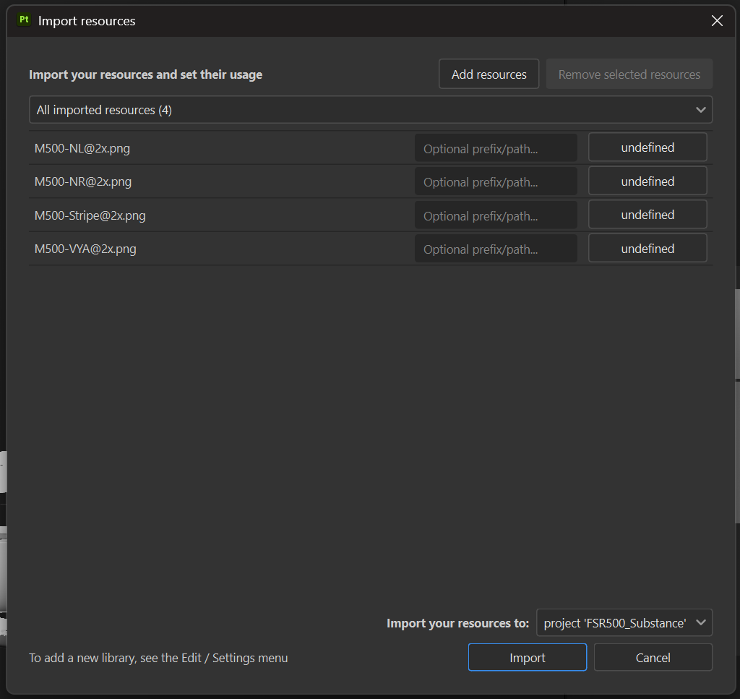Screen dimensions: 740x699
Task: Select the M500-NR@2x.png resource row
Action: (371, 181)
